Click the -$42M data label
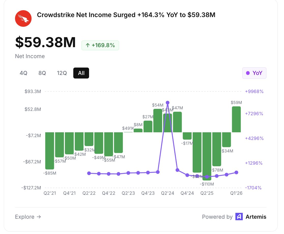Viewport: 284px width, 234px height. coord(79,154)
